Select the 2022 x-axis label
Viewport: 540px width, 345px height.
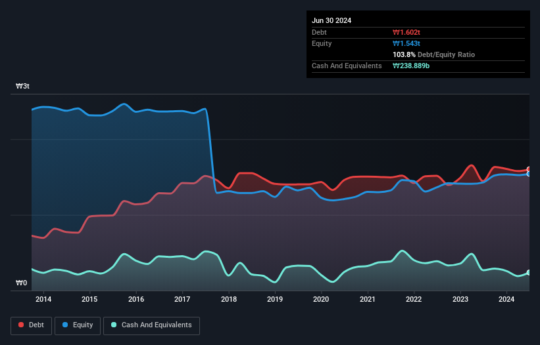click(x=414, y=299)
